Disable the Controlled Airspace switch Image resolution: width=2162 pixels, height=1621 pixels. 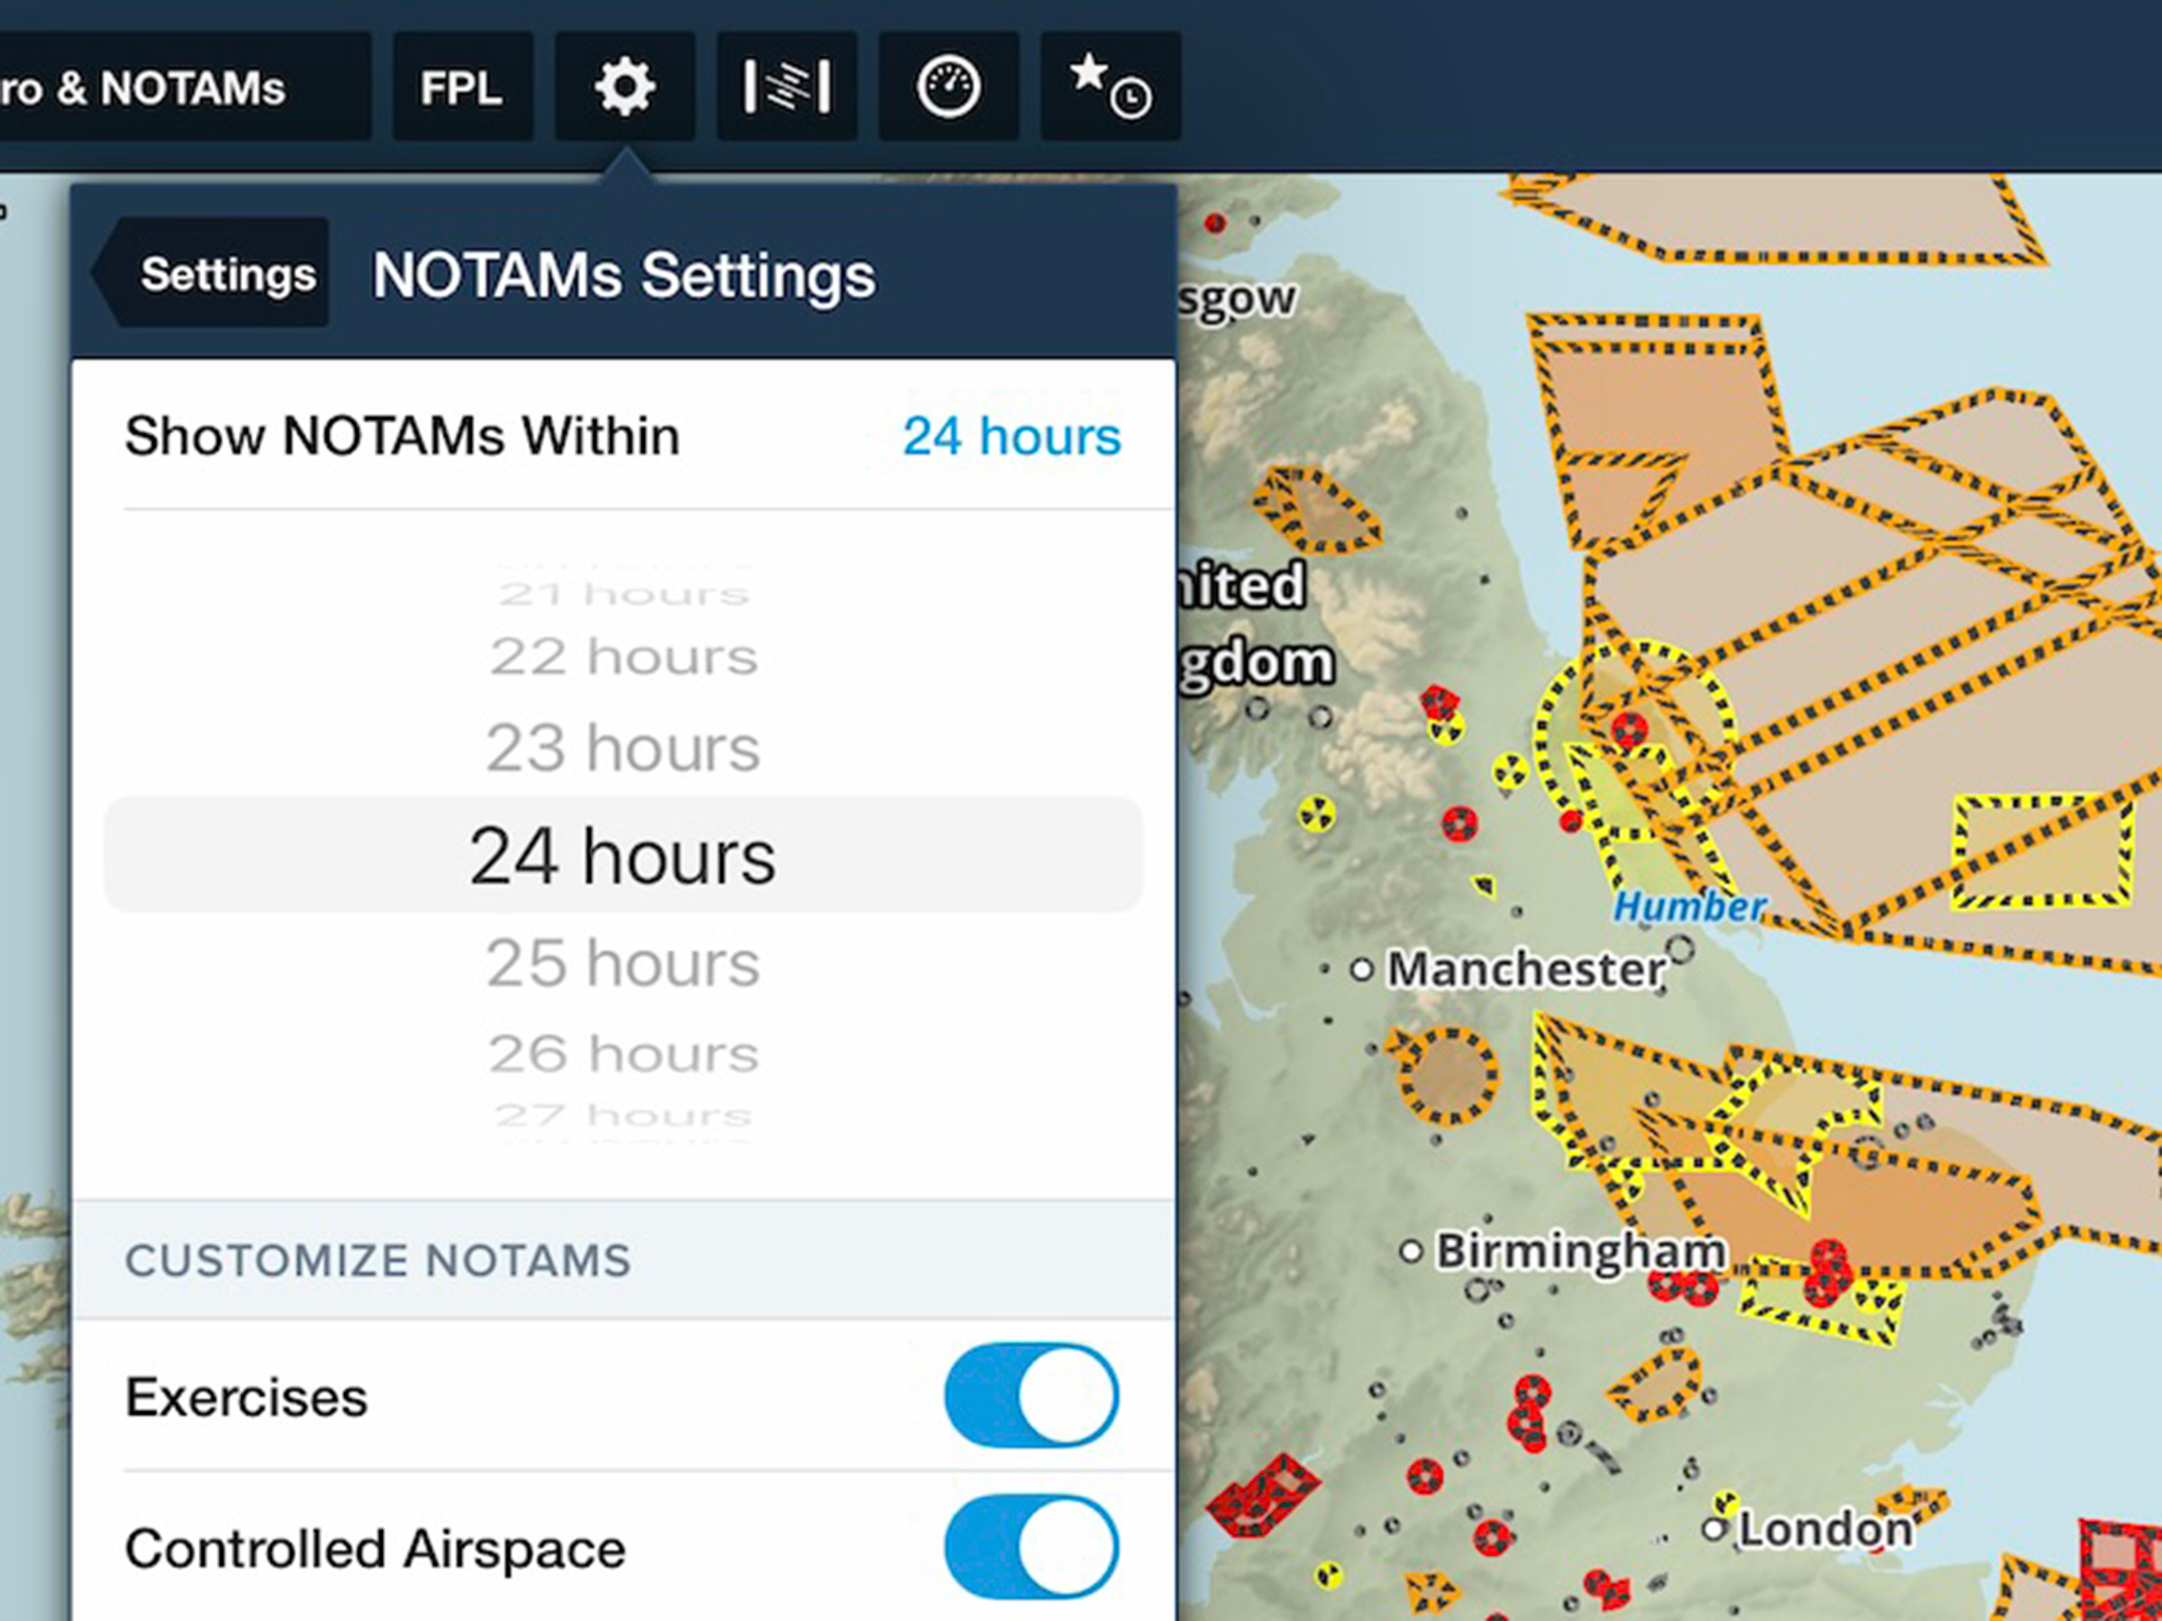[x=1031, y=1548]
